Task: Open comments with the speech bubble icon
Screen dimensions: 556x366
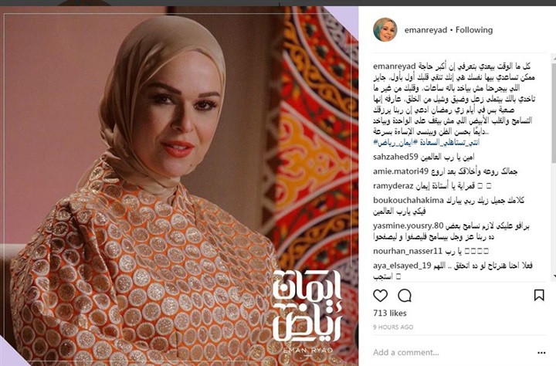Action: click(x=405, y=296)
